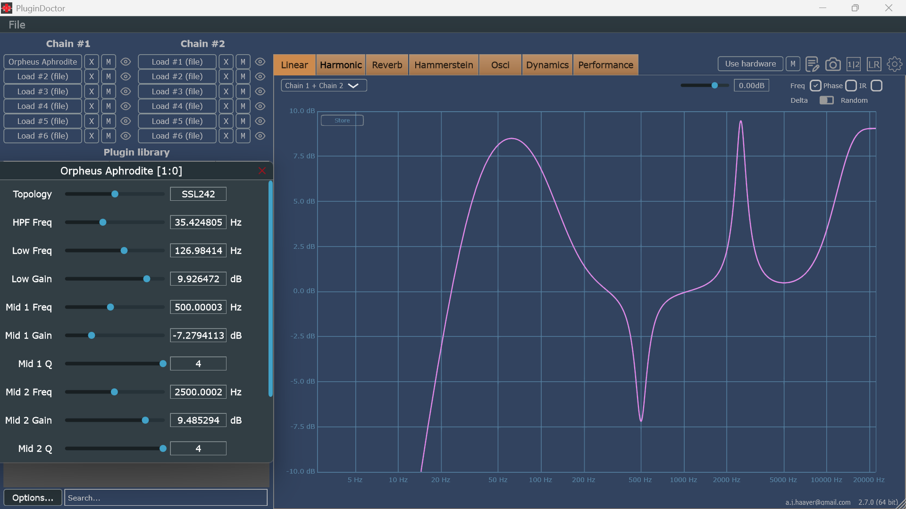Click M for Chain #1 Load #3 slot

(x=109, y=91)
